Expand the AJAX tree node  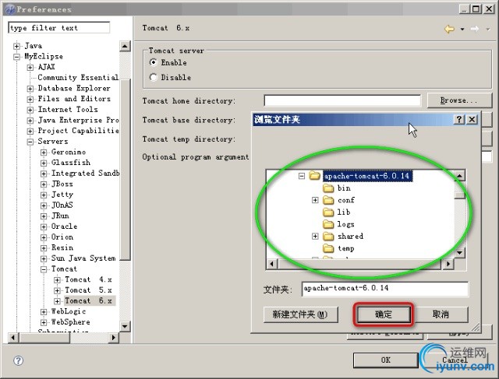(30, 68)
